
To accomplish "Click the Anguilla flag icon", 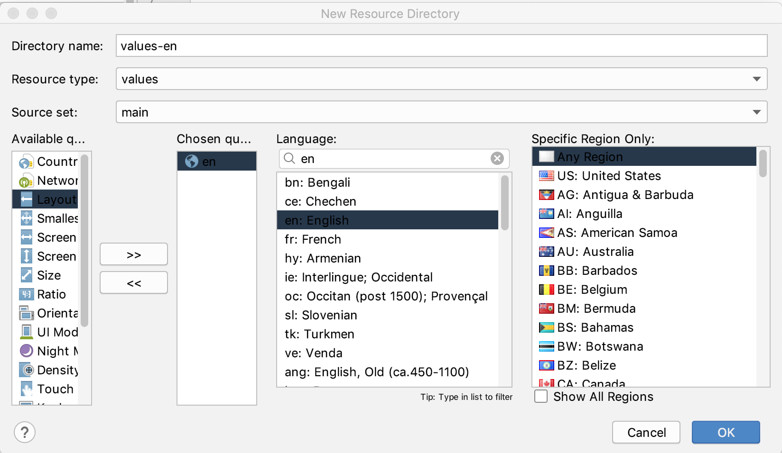I will coord(547,214).
